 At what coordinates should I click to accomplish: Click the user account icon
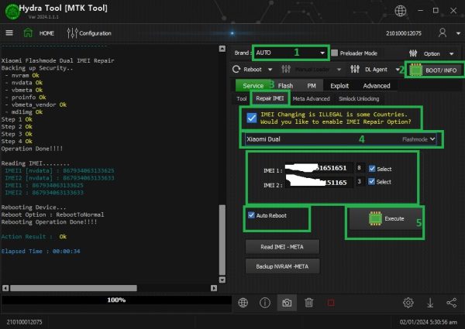pos(443,33)
